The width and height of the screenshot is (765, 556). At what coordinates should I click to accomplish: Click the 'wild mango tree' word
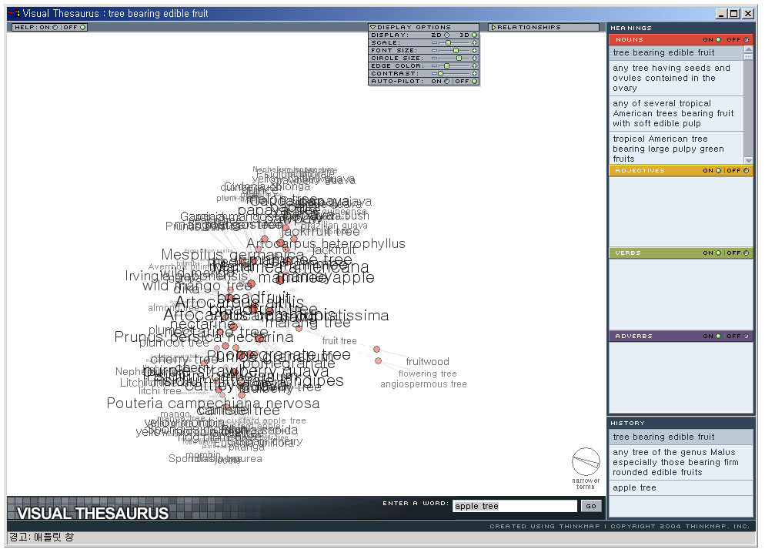click(x=196, y=286)
